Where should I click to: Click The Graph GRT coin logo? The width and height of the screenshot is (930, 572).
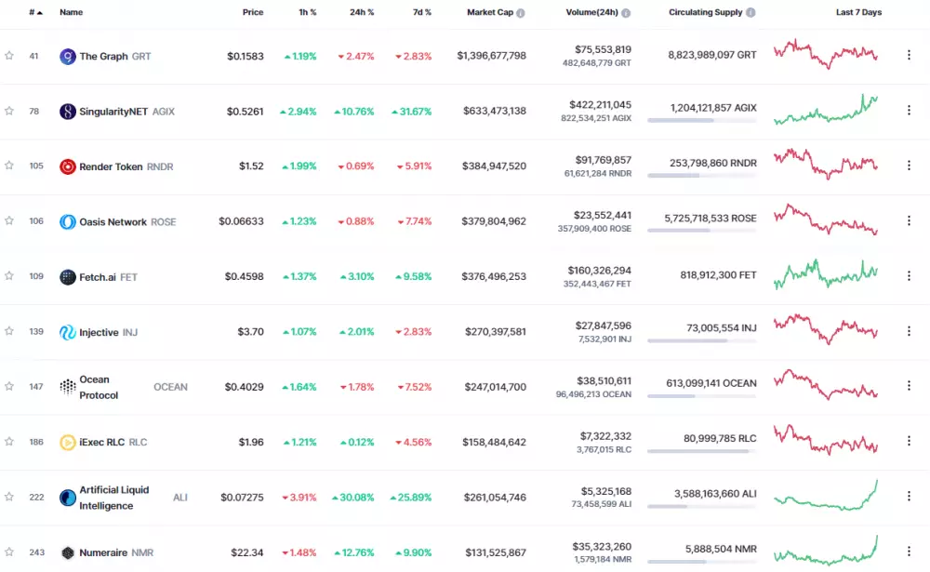[68, 57]
